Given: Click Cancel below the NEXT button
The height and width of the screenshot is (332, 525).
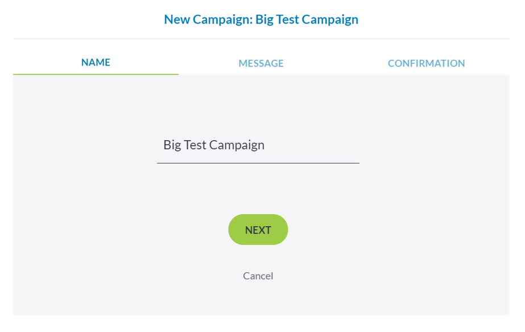Looking at the screenshot, I should pos(258,276).
